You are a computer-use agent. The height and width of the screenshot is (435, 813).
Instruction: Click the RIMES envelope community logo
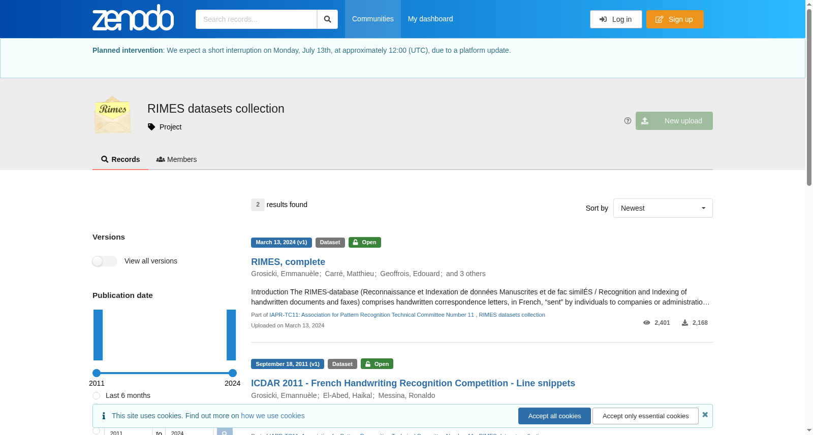[x=113, y=115]
